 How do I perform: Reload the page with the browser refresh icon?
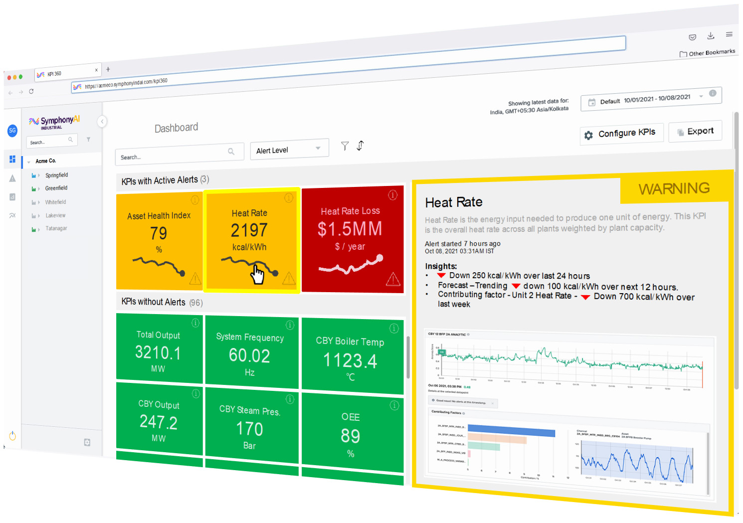[x=31, y=91]
